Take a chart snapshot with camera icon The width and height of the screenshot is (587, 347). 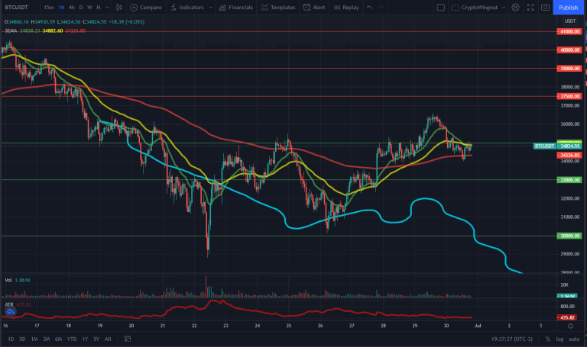tap(546, 7)
